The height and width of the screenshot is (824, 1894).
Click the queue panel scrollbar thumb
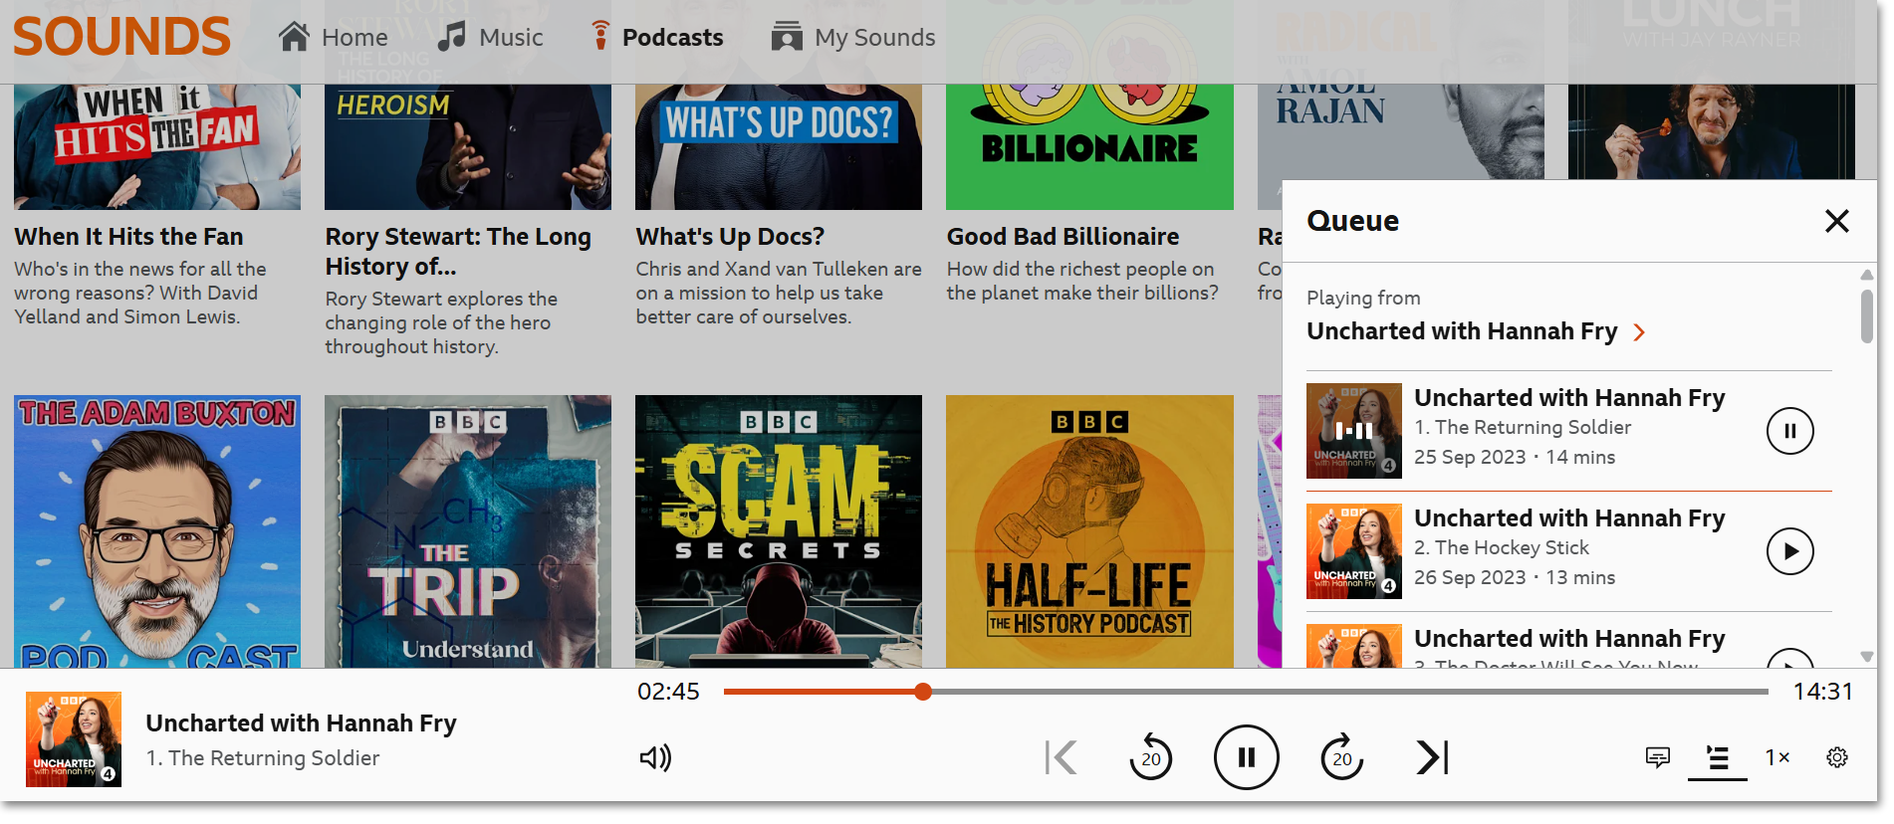[1867, 315]
